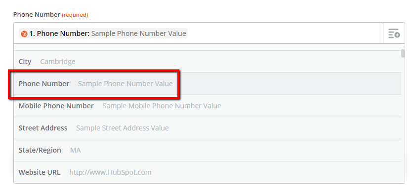Open the insert-field list icon button
Image resolution: width=415 pixels, height=190 pixels.
pyautogui.click(x=394, y=33)
